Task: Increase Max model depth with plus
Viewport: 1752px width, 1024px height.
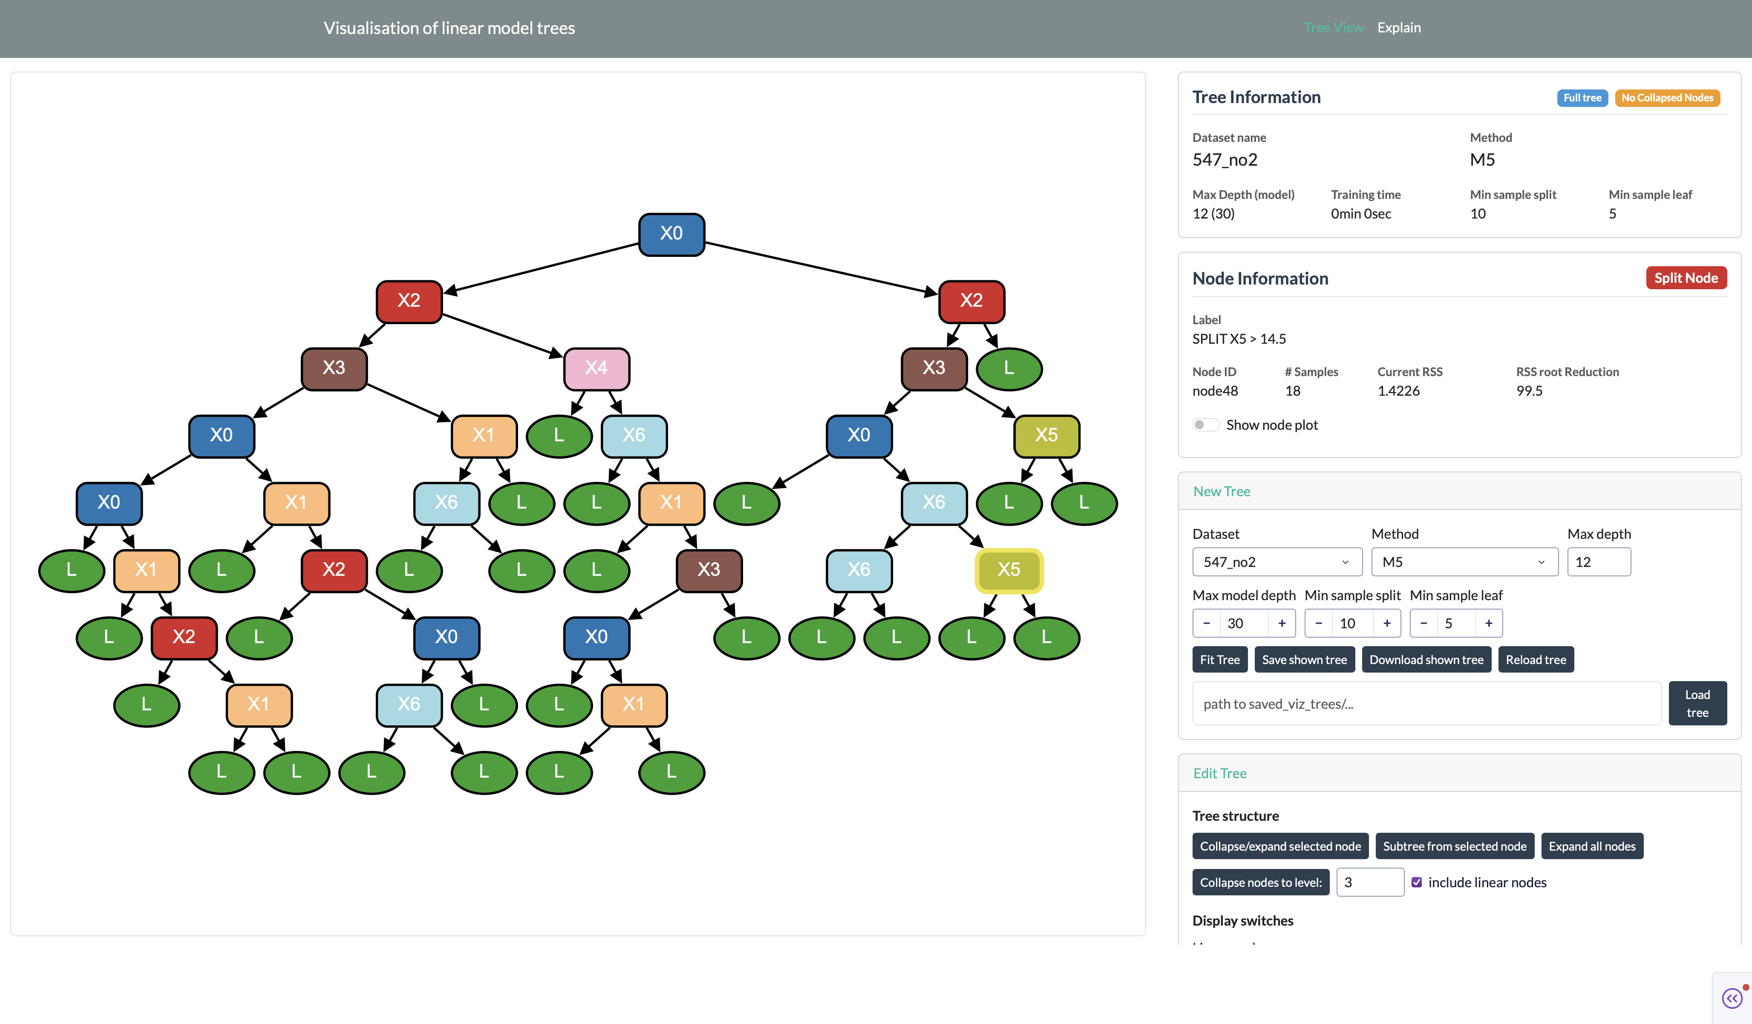Action: coord(1281,623)
